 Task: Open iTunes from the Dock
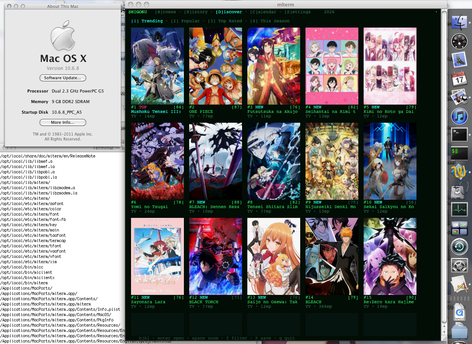(460, 116)
